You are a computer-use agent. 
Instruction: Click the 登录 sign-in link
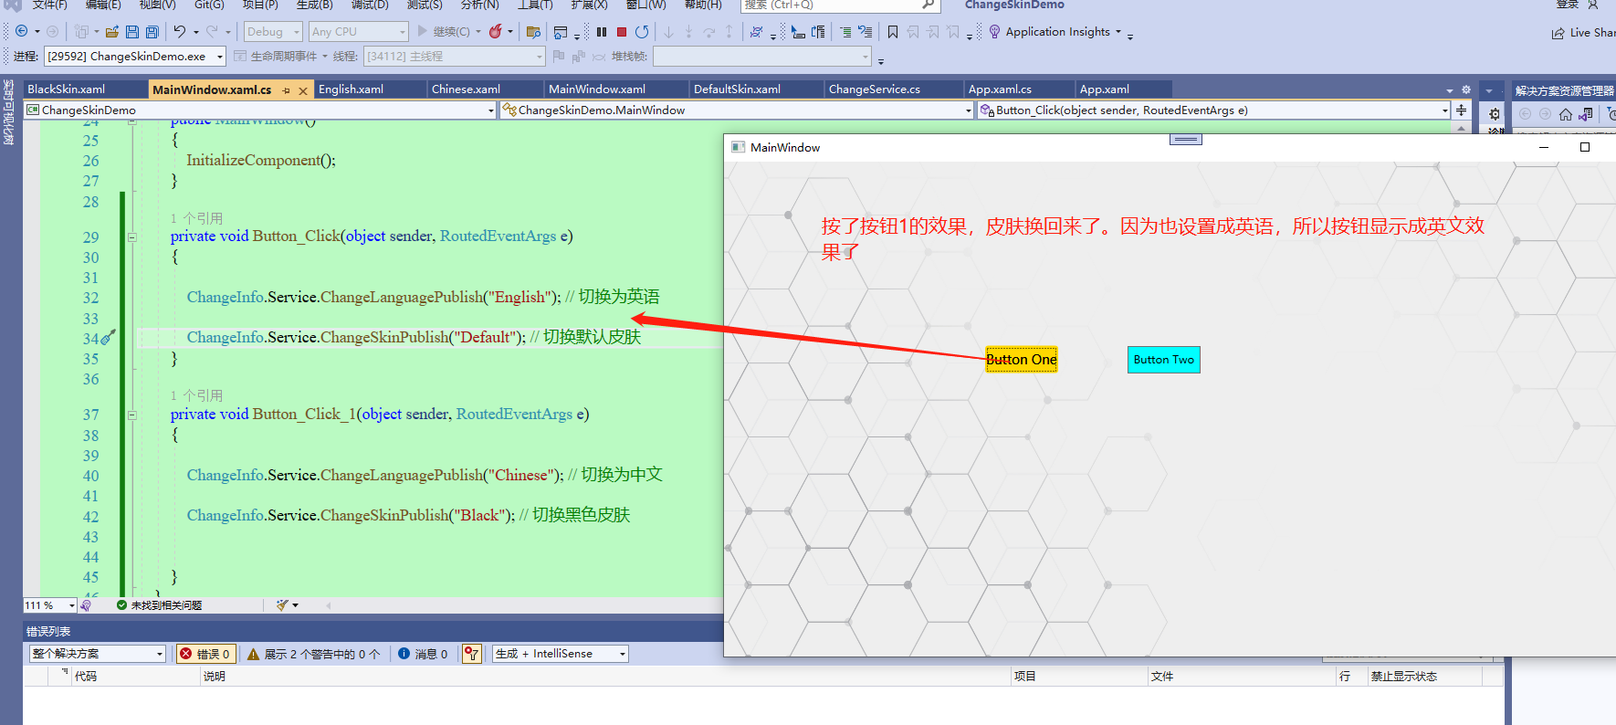pyautogui.click(x=1567, y=5)
